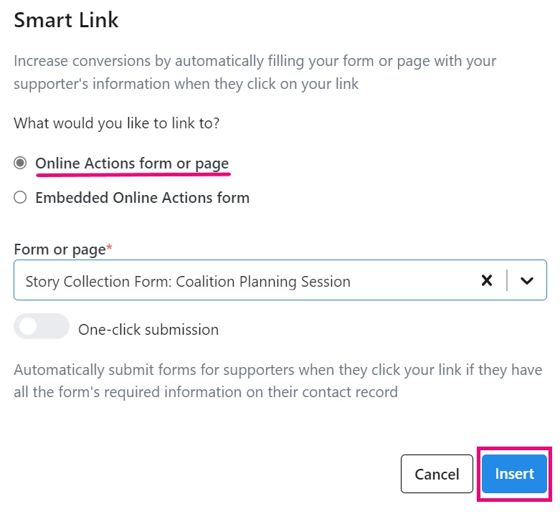This screenshot has width=560, height=514.
Task: Click the red required asterisk beside Form or page
Action: (110, 248)
